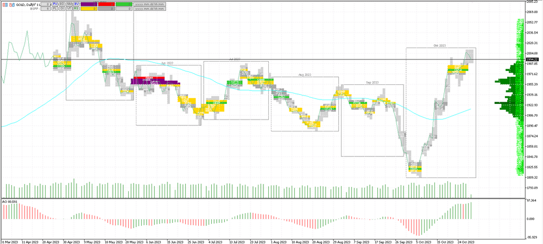Click the red grid icon beside GOLD title
Viewport: 543px width, 244px height.
pyautogui.click(x=5, y=5)
